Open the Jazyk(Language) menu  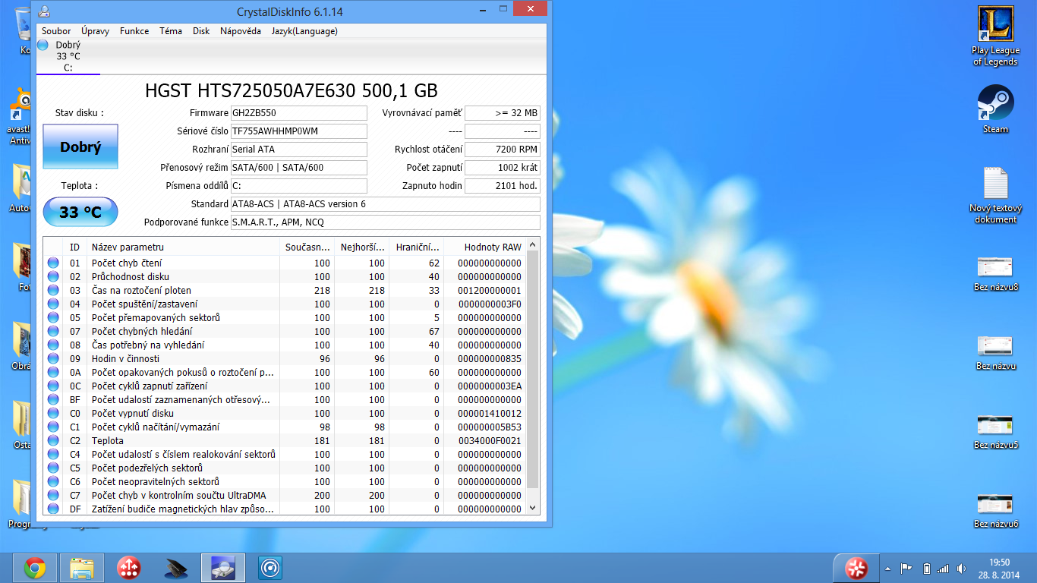(x=304, y=31)
